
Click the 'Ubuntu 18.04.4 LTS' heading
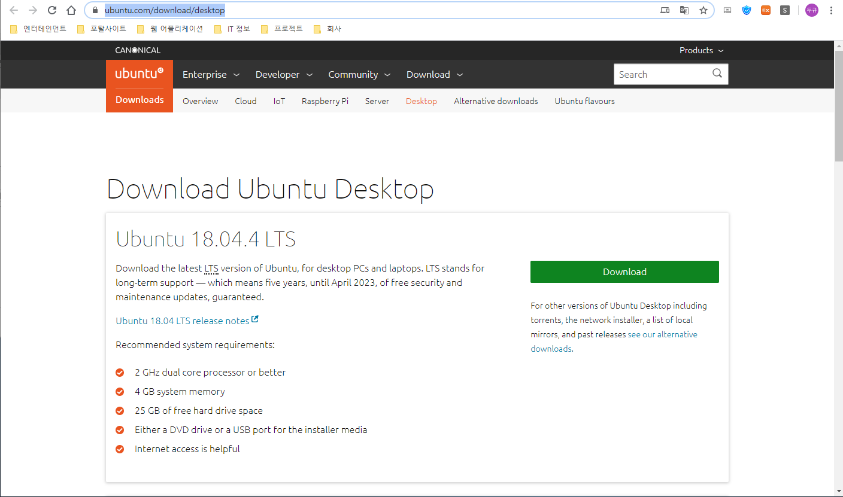206,239
